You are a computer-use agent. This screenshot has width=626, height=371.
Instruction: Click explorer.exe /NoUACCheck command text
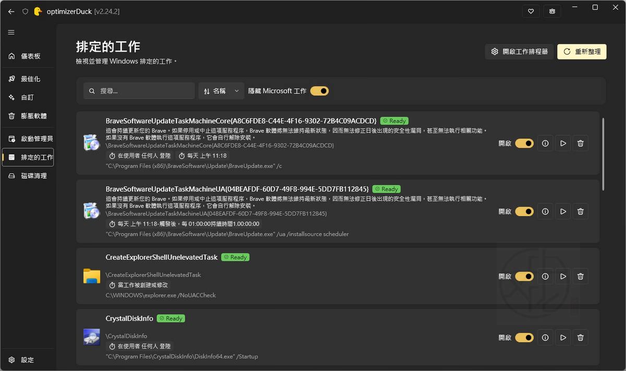pos(161,295)
